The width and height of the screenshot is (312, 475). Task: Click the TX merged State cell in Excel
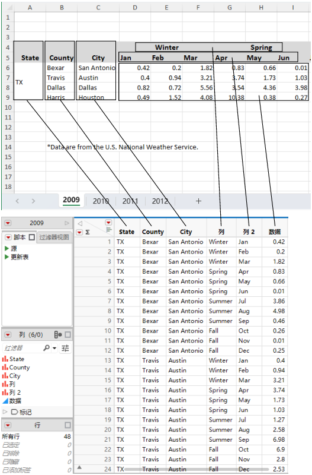point(28,82)
